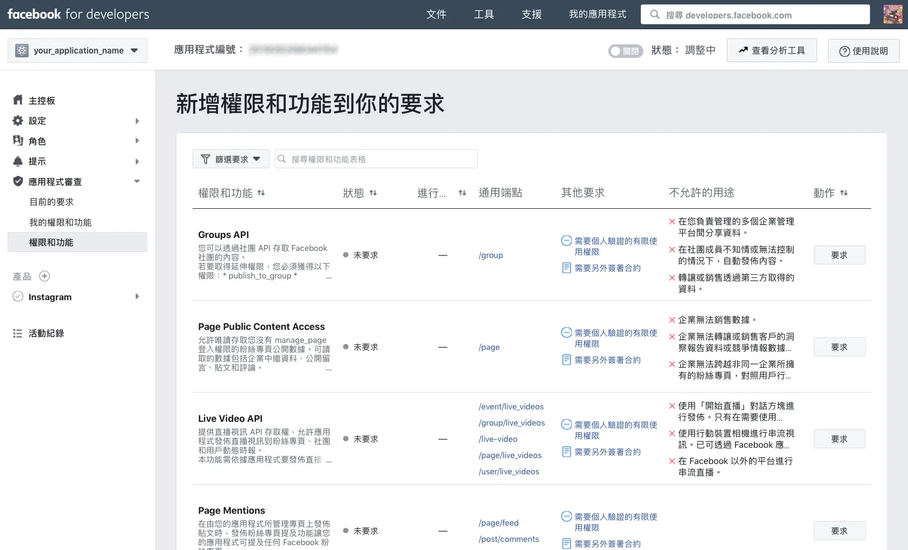Click the 查看分析工具 button
Image resolution: width=908 pixels, height=550 pixels.
click(772, 50)
